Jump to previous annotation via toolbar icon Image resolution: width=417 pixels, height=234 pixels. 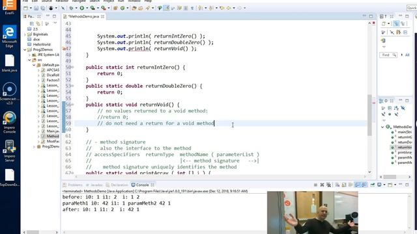tap(212, 8)
